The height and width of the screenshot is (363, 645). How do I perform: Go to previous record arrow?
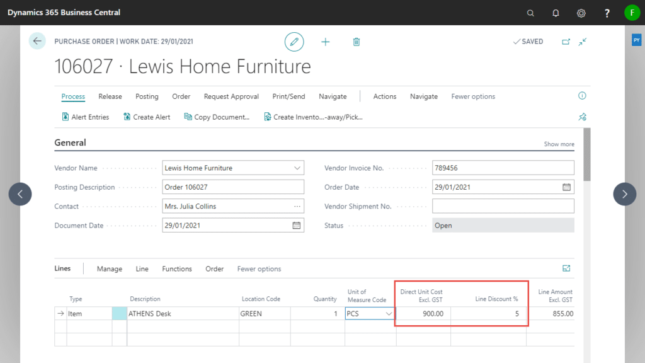[x=20, y=194]
